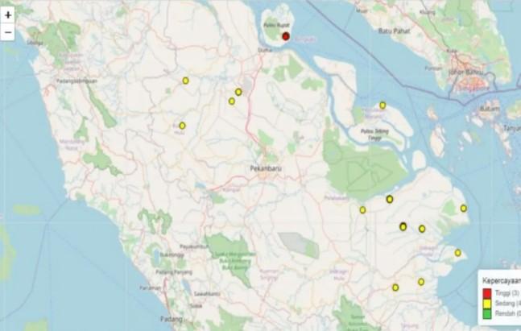Select the yellow marker just right of Pelalawan label

[x=362, y=209]
